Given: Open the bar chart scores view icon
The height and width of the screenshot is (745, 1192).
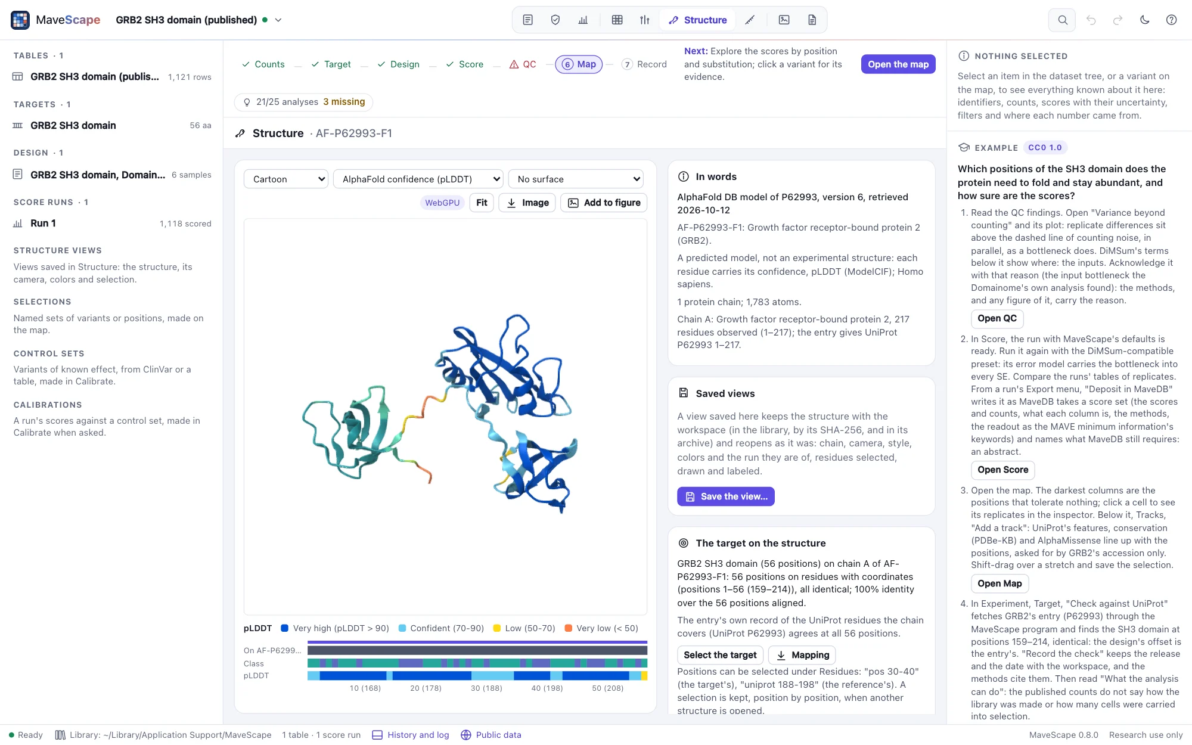Looking at the screenshot, I should [x=583, y=20].
